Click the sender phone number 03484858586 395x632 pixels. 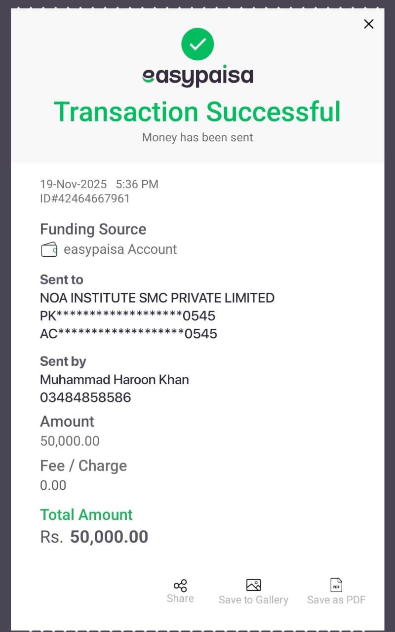(x=85, y=397)
